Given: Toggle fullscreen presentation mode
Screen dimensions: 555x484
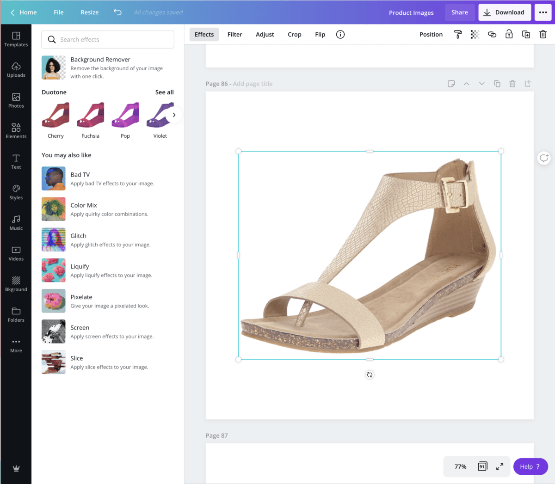Looking at the screenshot, I should click(499, 466).
